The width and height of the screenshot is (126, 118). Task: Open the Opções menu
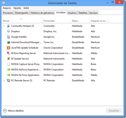click(x=17, y=8)
